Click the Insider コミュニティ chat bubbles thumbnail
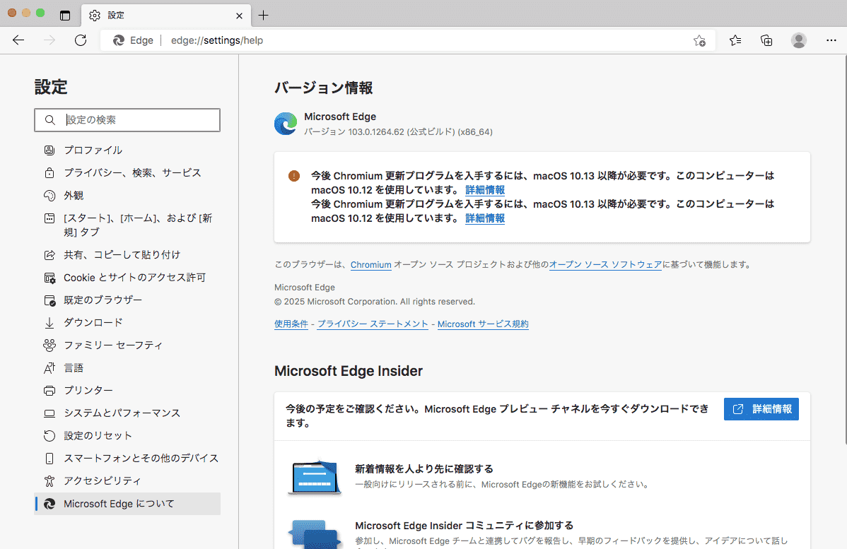 pos(315,534)
